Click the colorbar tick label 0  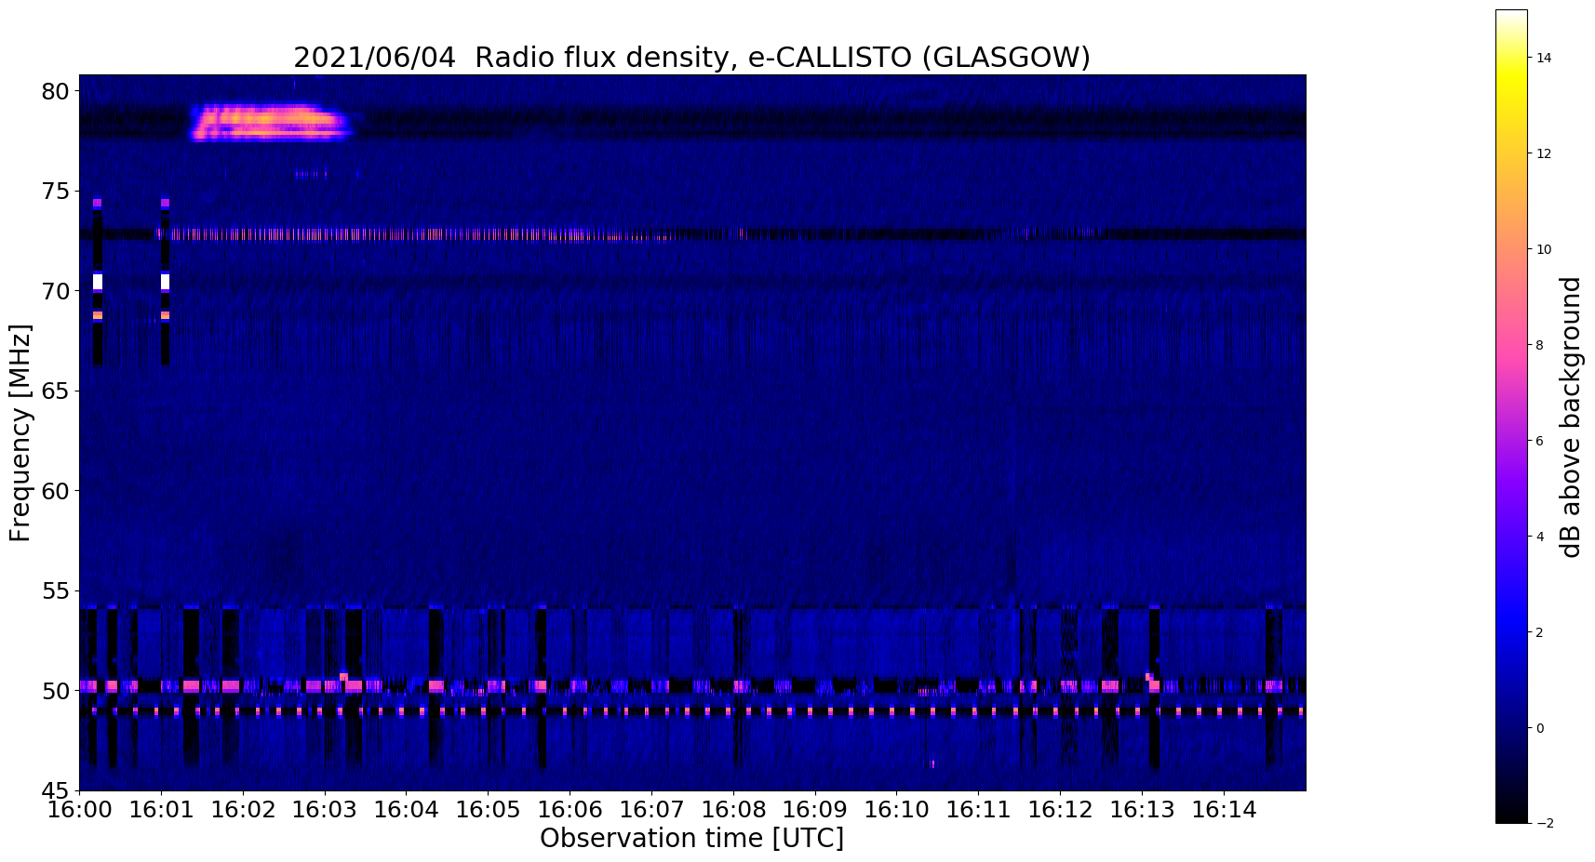pos(1540,728)
